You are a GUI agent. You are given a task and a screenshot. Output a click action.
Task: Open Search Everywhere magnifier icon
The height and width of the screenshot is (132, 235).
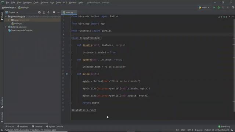[x=233, y=7]
